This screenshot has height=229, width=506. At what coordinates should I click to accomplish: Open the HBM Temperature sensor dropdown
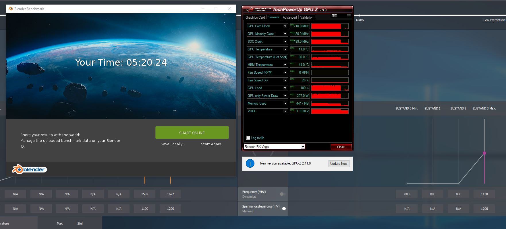(285, 65)
